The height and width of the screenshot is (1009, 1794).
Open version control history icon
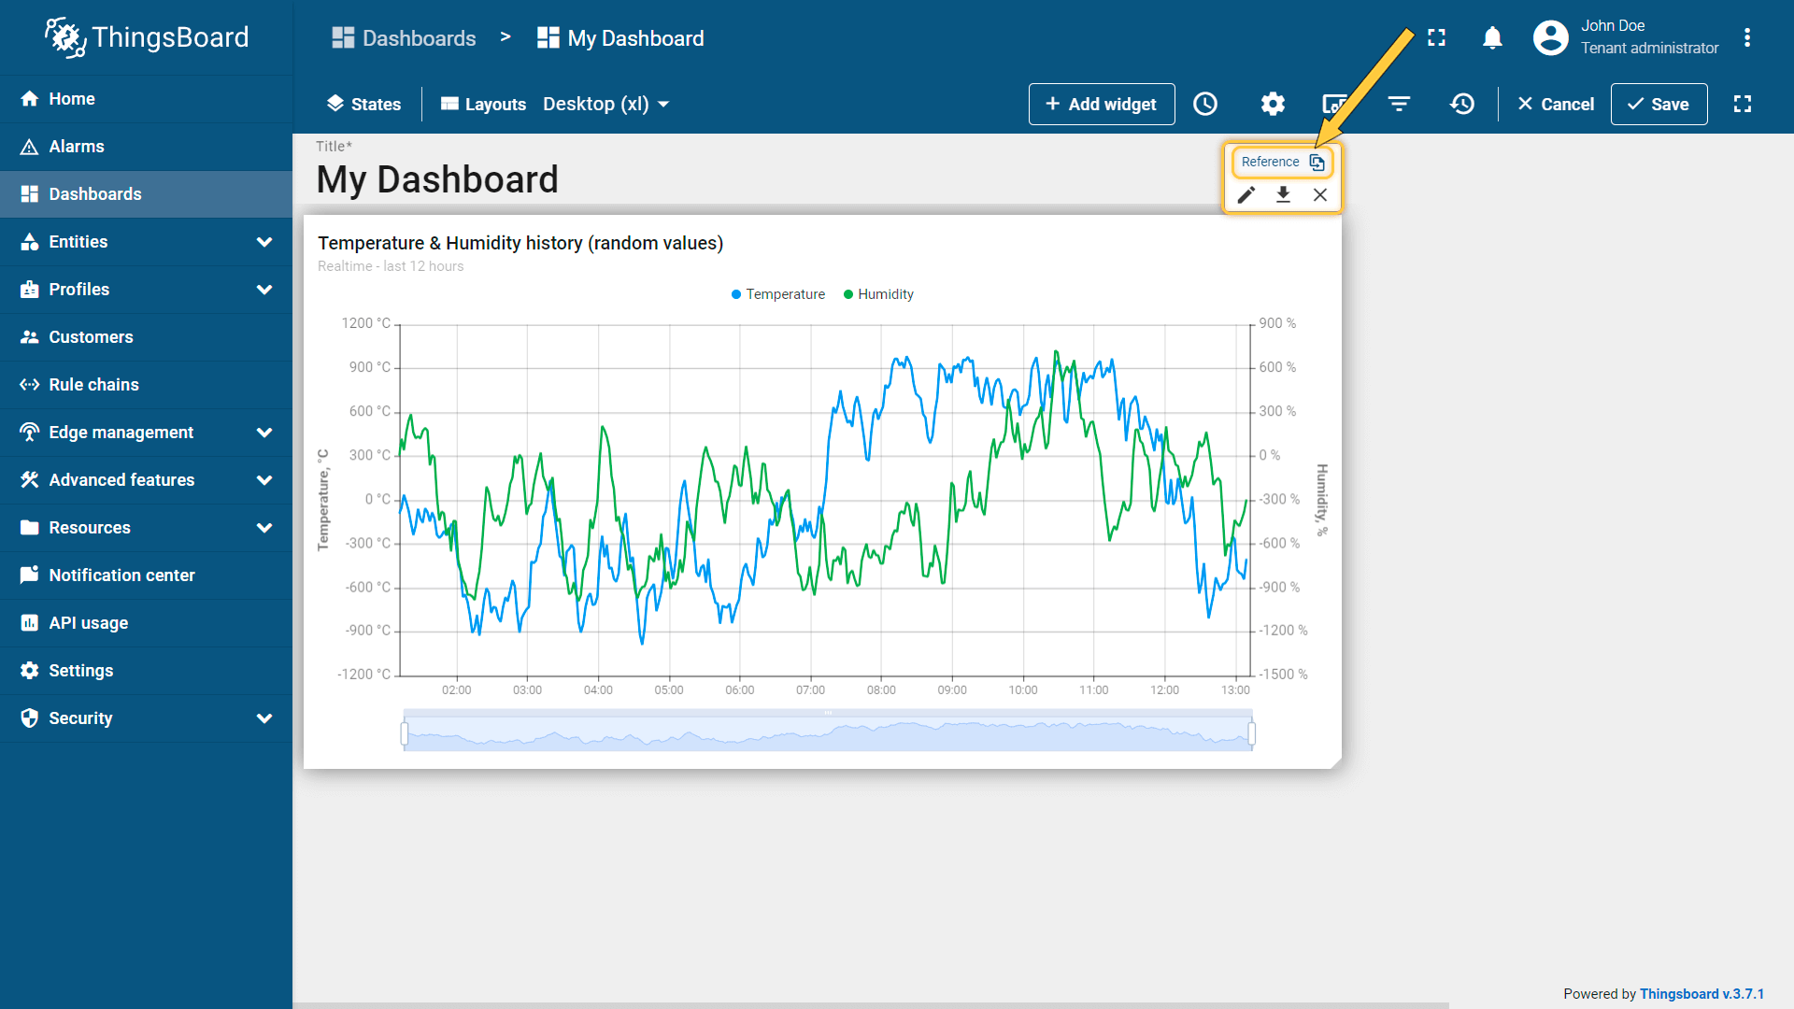click(x=1462, y=104)
